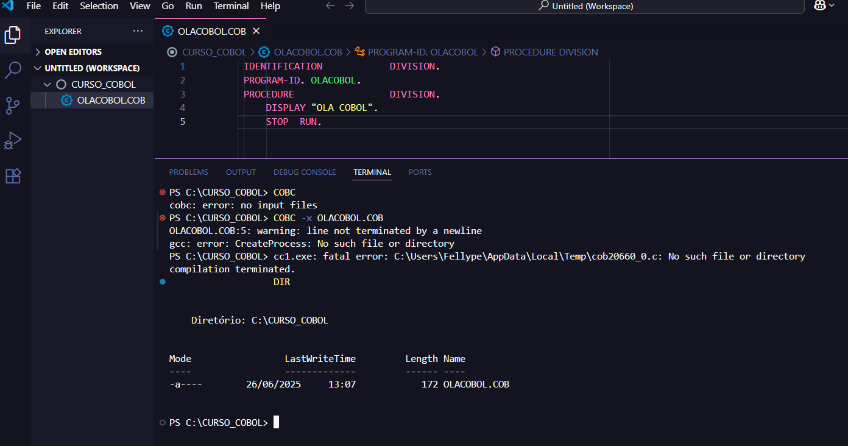The width and height of the screenshot is (848, 446).
Task: Close the OLACOBOL.COB editor tab
Action: [x=256, y=31]
